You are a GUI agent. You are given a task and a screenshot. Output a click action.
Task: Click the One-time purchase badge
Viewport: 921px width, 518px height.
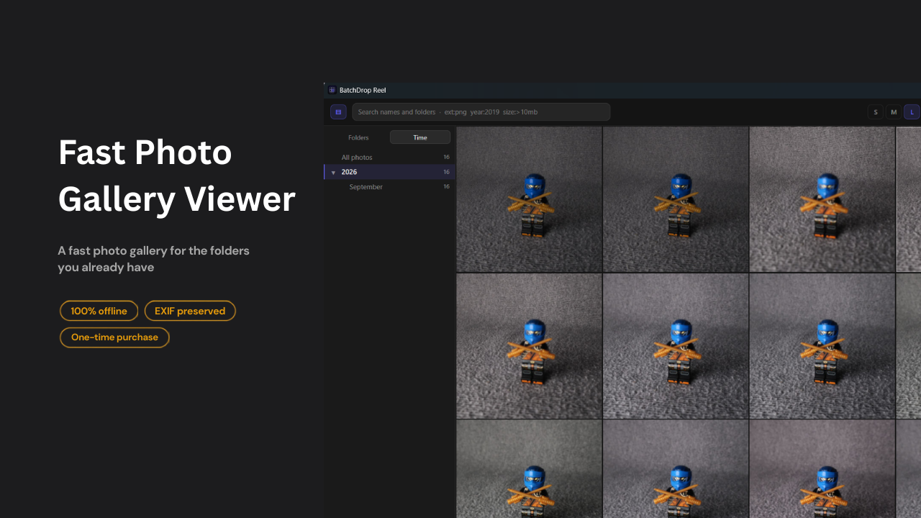(x=114, y=337)
